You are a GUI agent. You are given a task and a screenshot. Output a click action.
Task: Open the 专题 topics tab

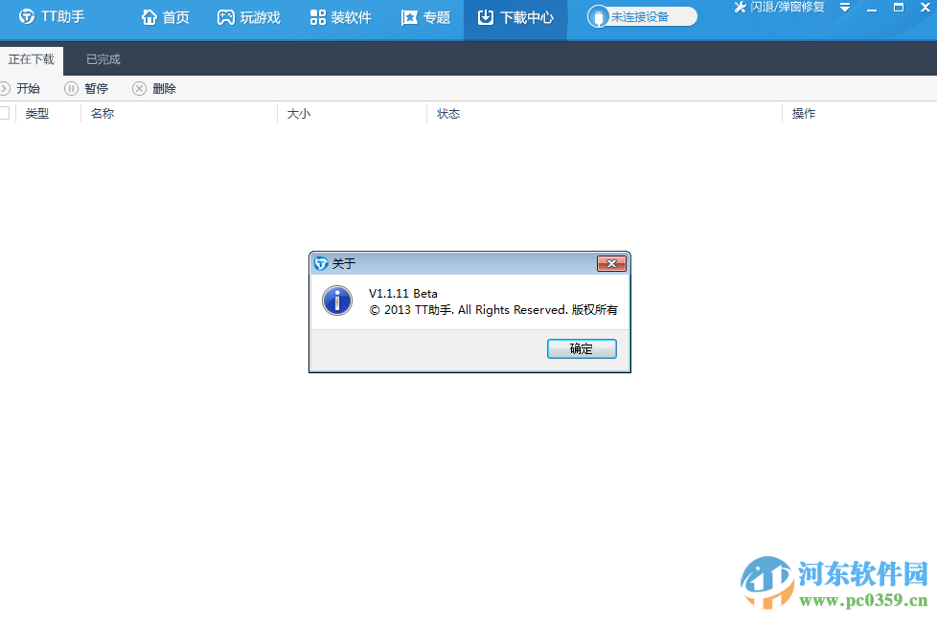[425, 17]
